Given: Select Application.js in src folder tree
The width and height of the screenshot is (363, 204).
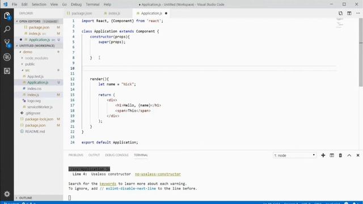Looking at the screenshot, I should coord(38,82).
